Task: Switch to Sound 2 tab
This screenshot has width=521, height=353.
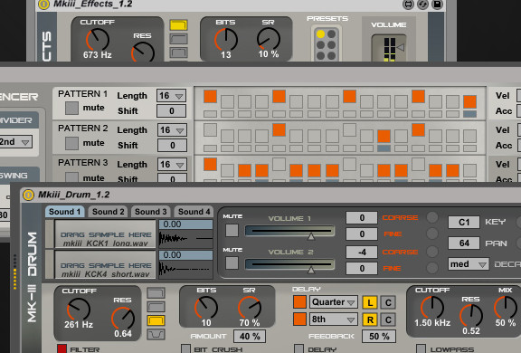Action: point(108,212)
